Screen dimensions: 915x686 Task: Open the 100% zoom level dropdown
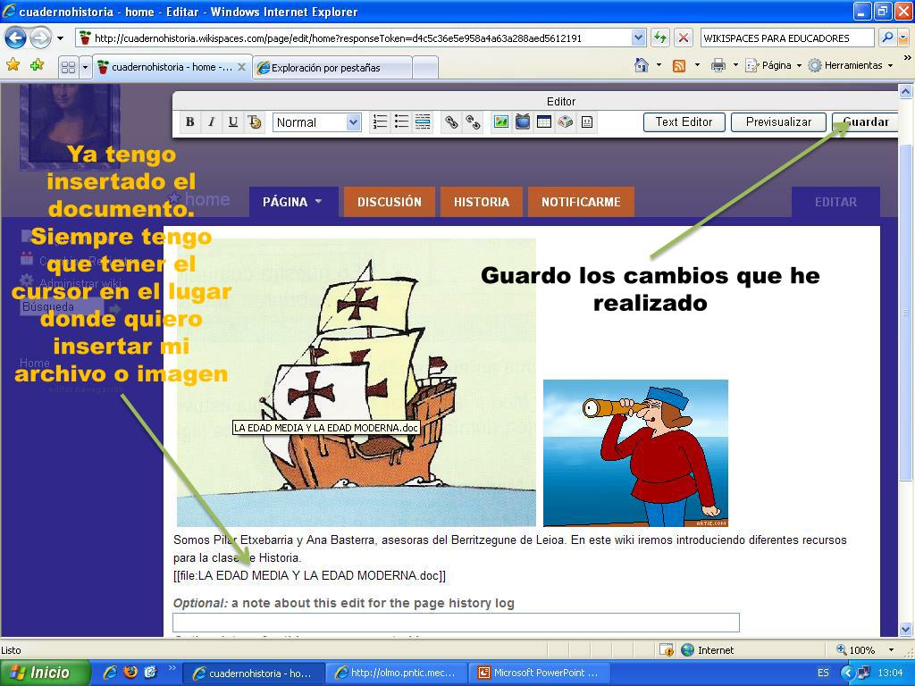pyautogui.click(x=891, y=650)
